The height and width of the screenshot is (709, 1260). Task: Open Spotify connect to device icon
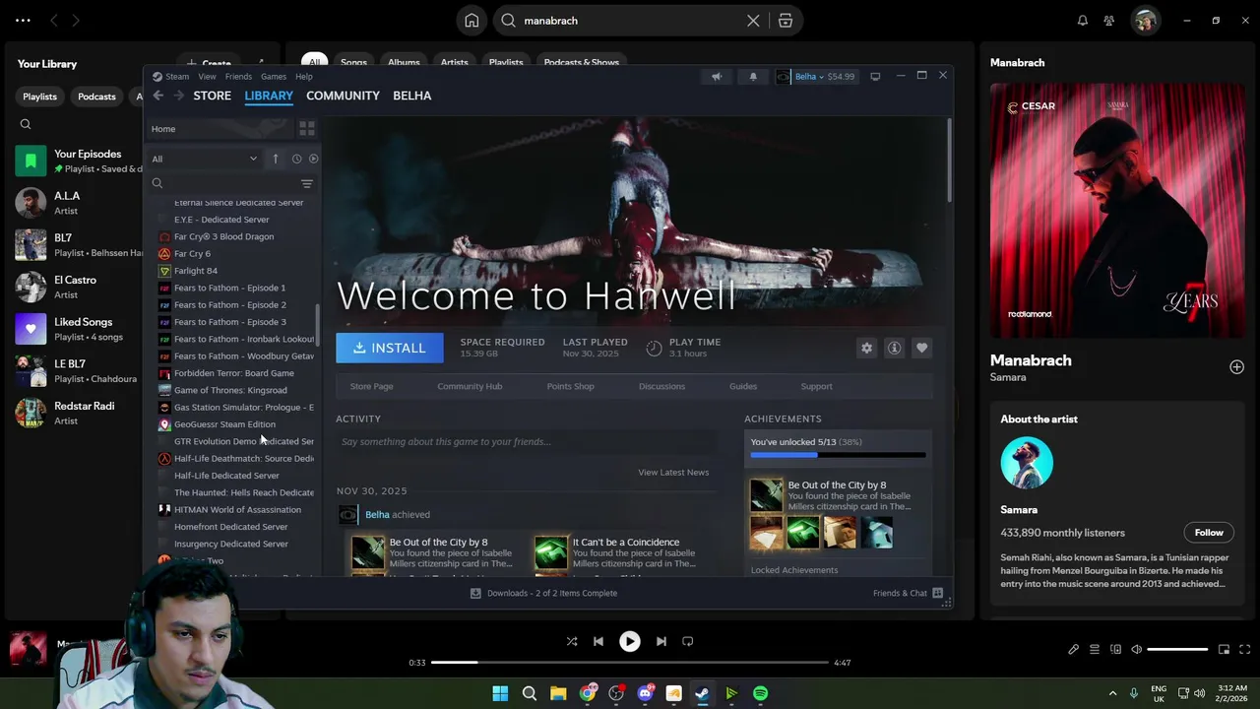point(1115,649)
